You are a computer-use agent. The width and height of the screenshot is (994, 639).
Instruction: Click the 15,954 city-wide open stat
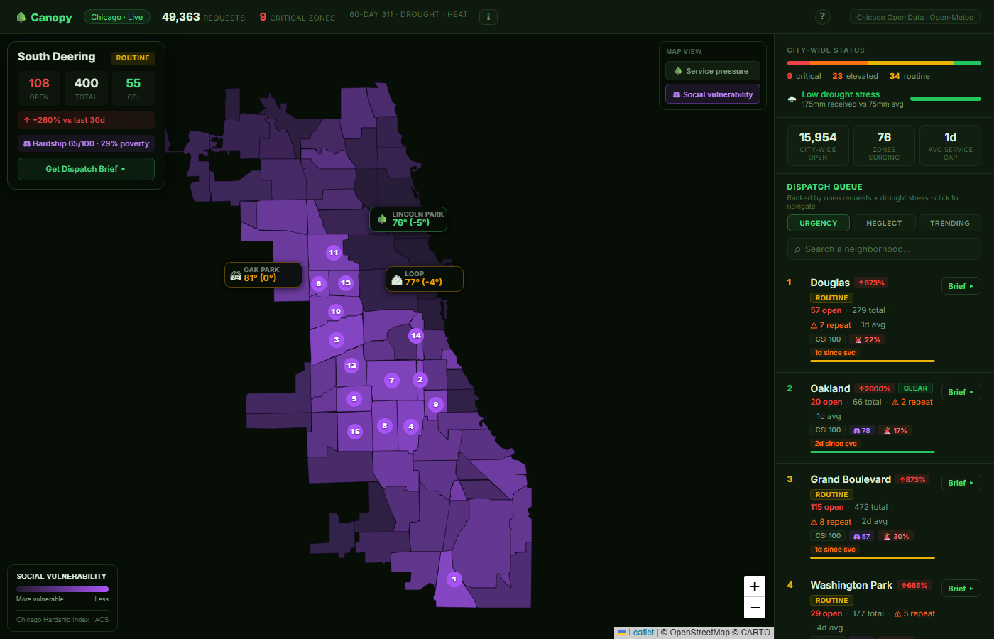pos(818,146)
